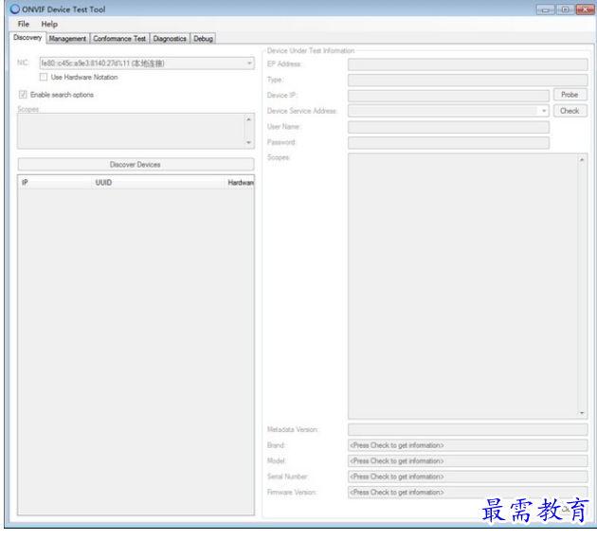Switch to the Debug tab

click(203, 39)
